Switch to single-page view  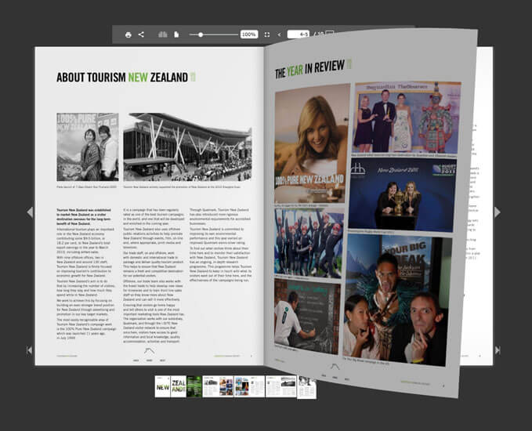point(176,34)
